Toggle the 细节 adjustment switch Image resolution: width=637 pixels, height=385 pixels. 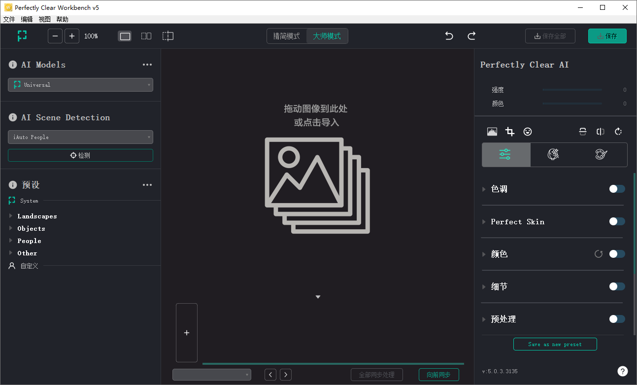click(x=617, y=286)
